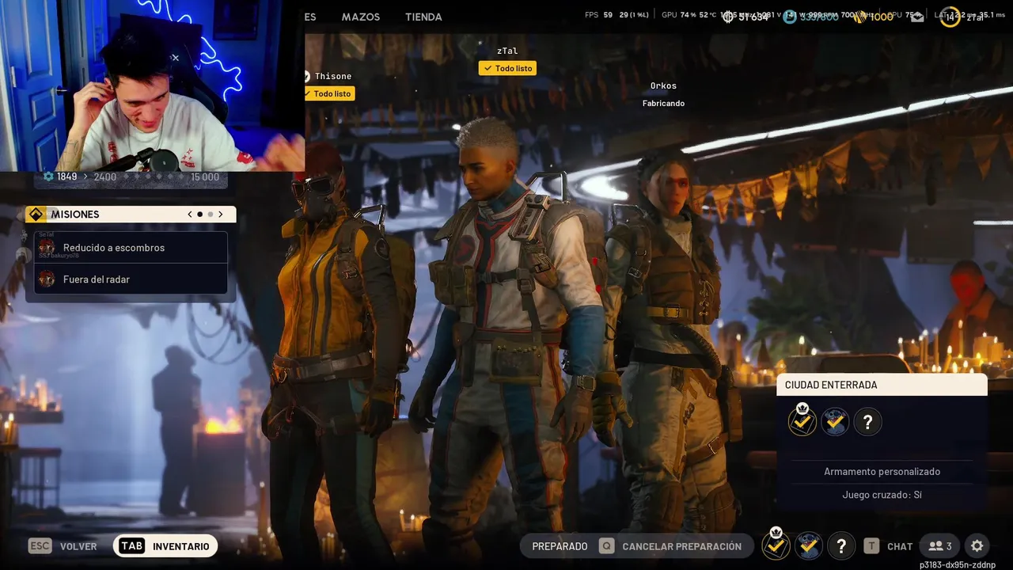Select the first Misiones page dot
Image resolution: width=1013 pixels, height=570 pixels.
[x=200, y=215]
